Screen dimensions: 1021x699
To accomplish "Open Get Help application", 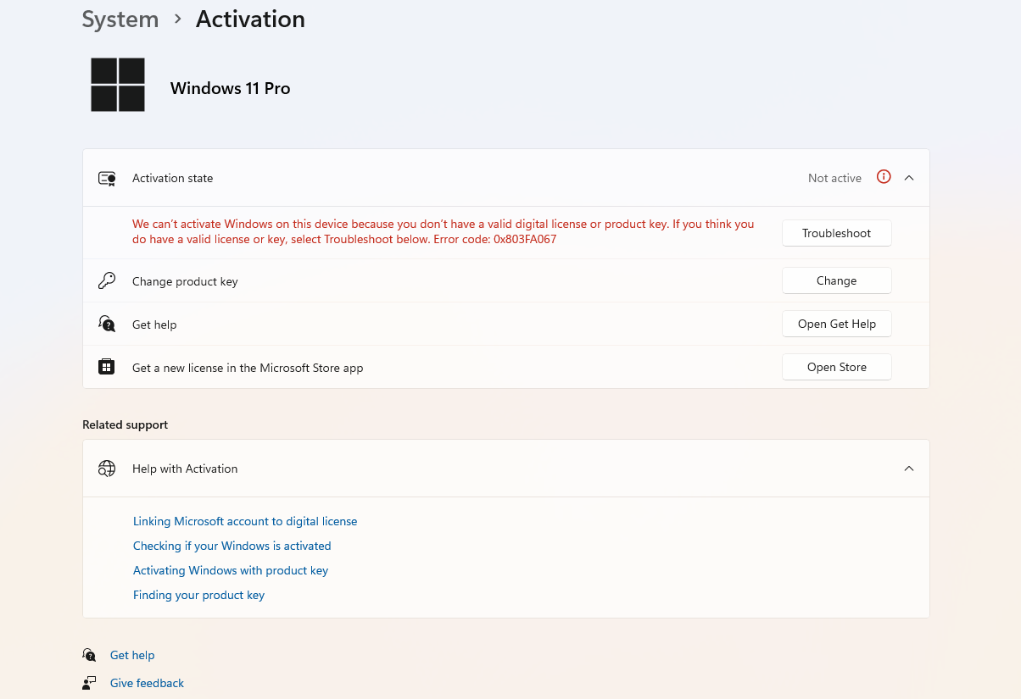I will 836,324.
